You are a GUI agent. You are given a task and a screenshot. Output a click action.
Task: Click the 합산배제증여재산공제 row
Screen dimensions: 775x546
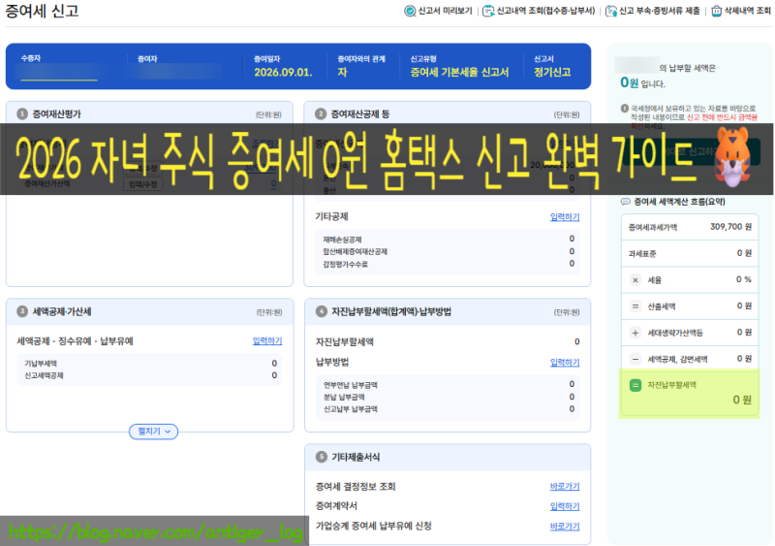click(x=448, y=251)
